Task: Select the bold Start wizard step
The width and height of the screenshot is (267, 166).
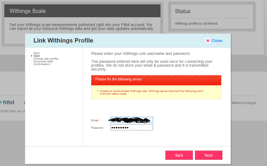Action: (37, 56)
